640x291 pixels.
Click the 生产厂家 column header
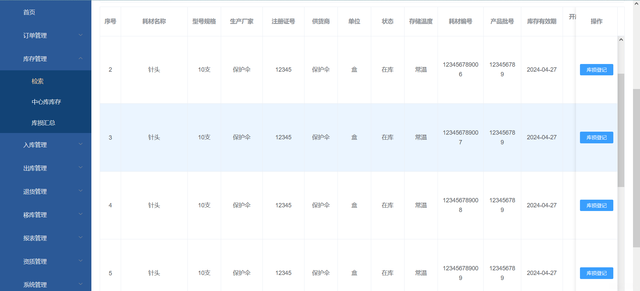point(242,21)
